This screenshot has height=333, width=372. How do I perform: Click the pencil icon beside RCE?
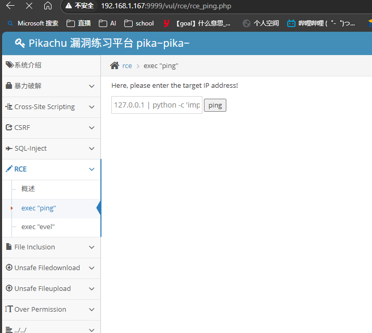click(x=9, y=169)
